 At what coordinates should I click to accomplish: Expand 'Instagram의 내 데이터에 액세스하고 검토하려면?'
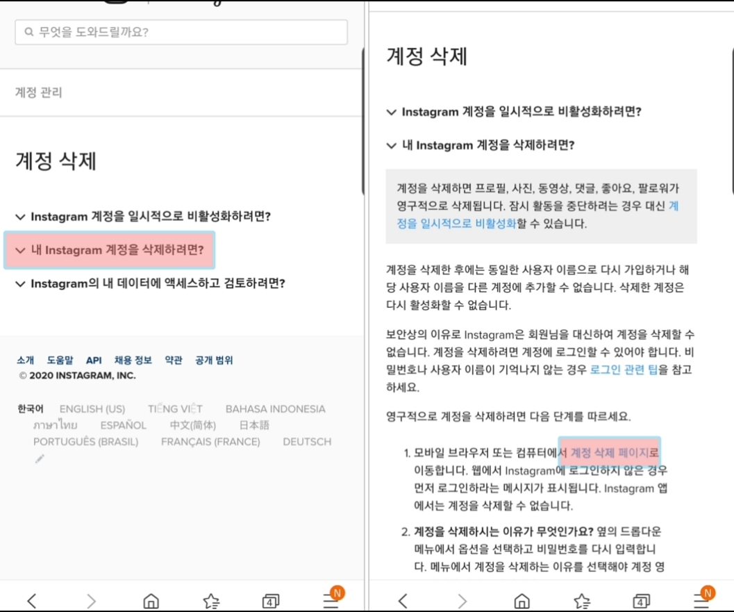tap(150, 283)
